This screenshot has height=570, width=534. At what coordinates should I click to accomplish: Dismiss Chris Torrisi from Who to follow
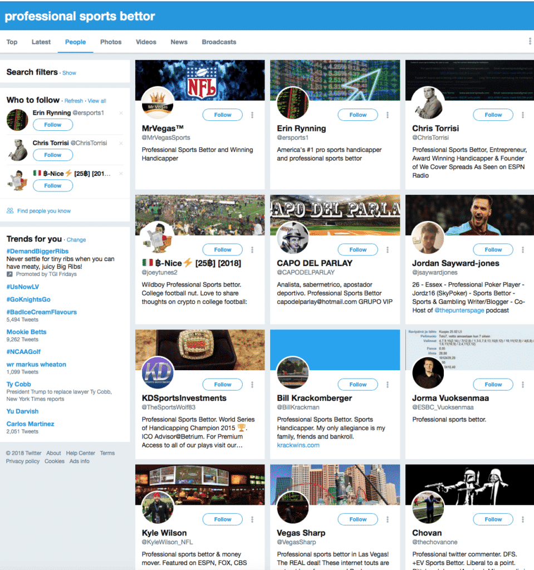click(x=121, y=143)
